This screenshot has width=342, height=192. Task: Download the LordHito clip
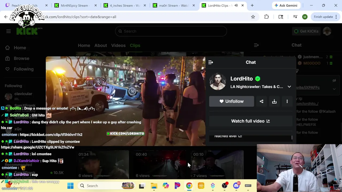click(x=274, y=101)
